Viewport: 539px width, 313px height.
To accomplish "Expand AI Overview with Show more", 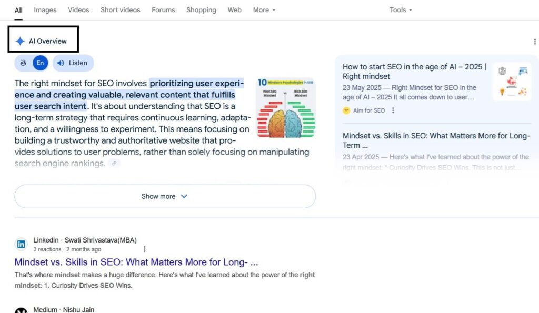I will click(x=165, y=196).
